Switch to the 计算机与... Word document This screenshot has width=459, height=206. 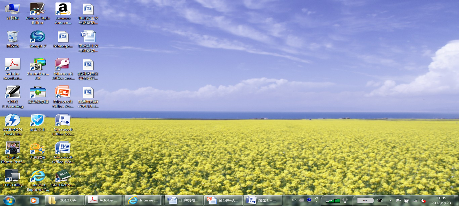184,200
